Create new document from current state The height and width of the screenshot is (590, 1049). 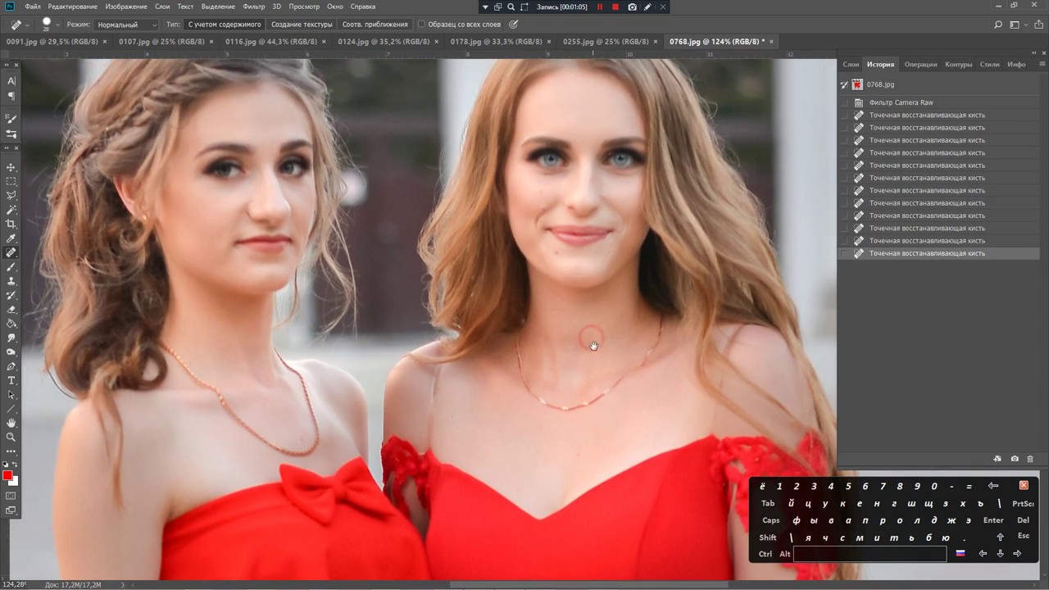point(997,459)
